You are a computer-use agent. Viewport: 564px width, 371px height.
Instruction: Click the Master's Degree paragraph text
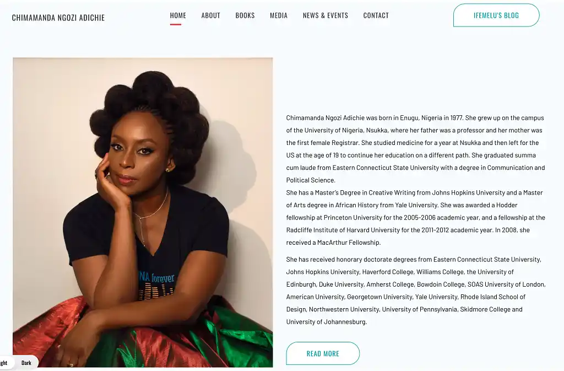point(415,217)
